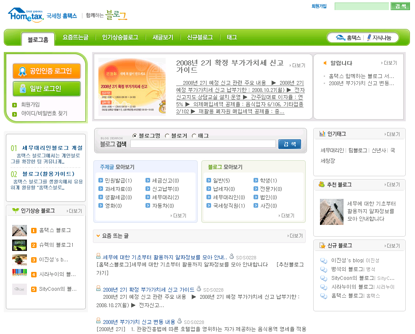The height and width of the screenshot is (334, 415).
Task: Click the 공인인증 로그인 ribbon button
Action: [46, 71]
